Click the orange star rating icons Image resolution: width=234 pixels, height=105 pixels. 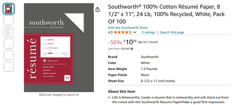click(x=123, y=32)
